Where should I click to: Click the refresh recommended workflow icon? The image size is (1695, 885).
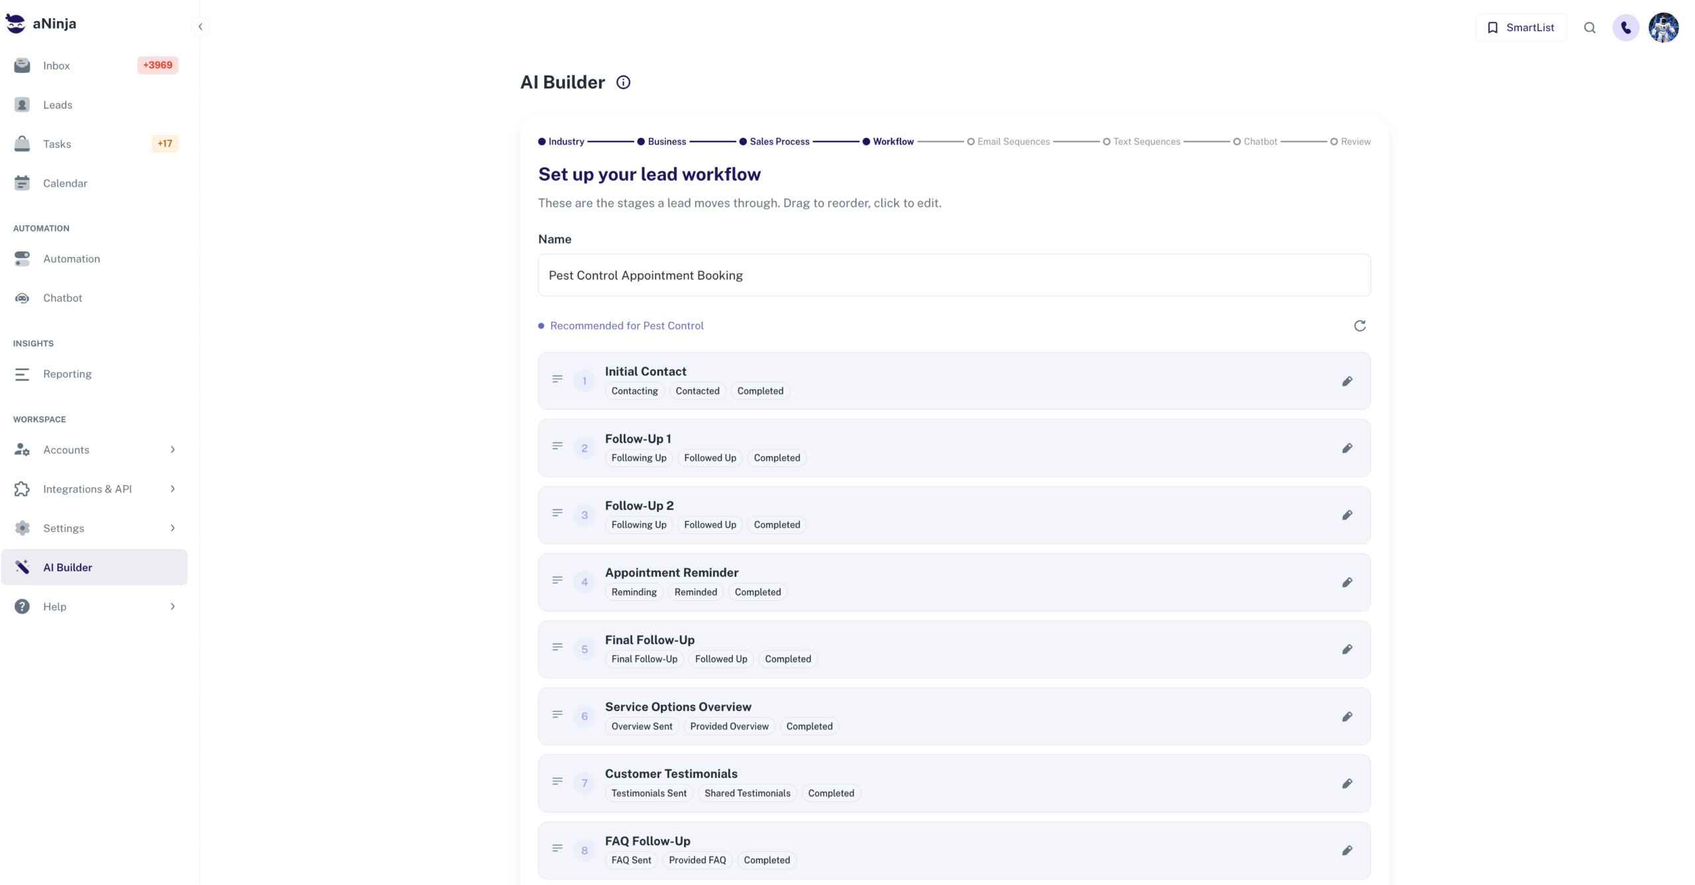pyautogui.click(x=1359, y=326)
